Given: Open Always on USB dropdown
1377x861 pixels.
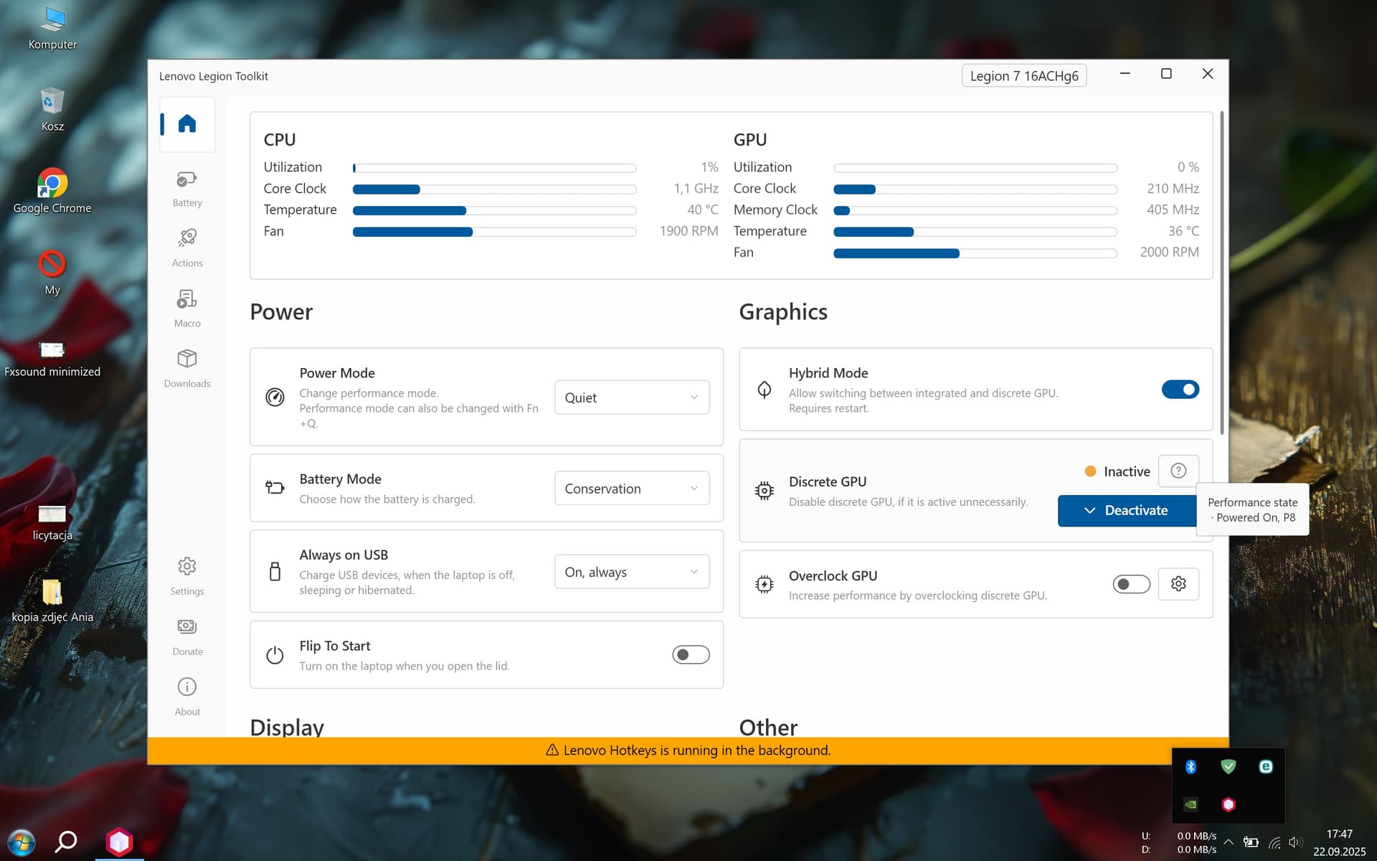Looking at the screenshot, I should pyautogui.click(x=631, y=572).
